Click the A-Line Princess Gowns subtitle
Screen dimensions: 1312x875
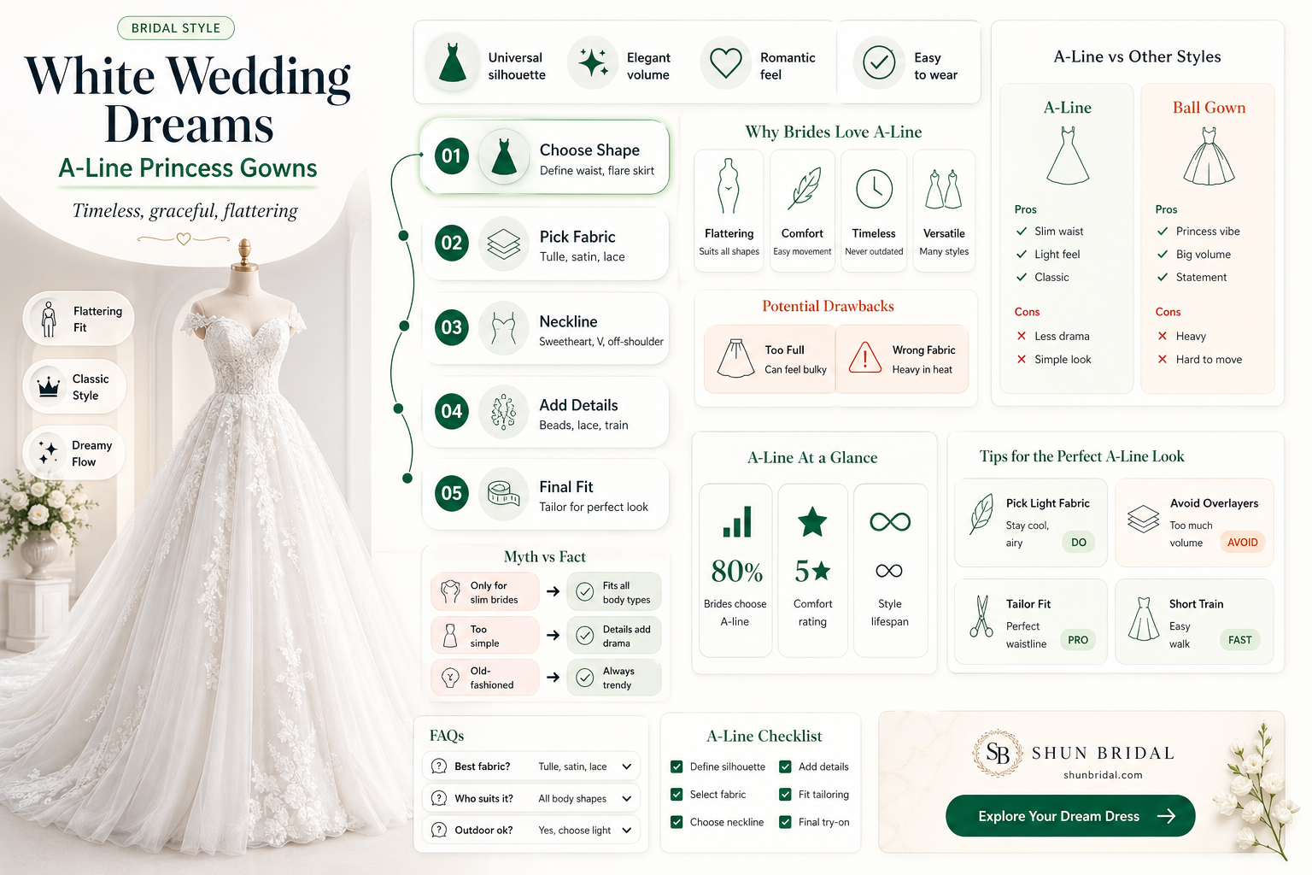tap(188, 168)
